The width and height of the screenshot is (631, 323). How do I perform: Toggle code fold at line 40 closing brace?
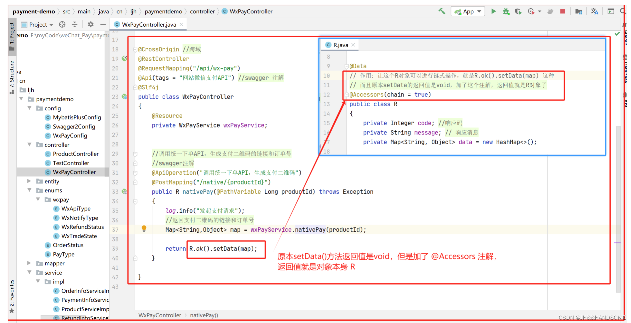[135, 258]
